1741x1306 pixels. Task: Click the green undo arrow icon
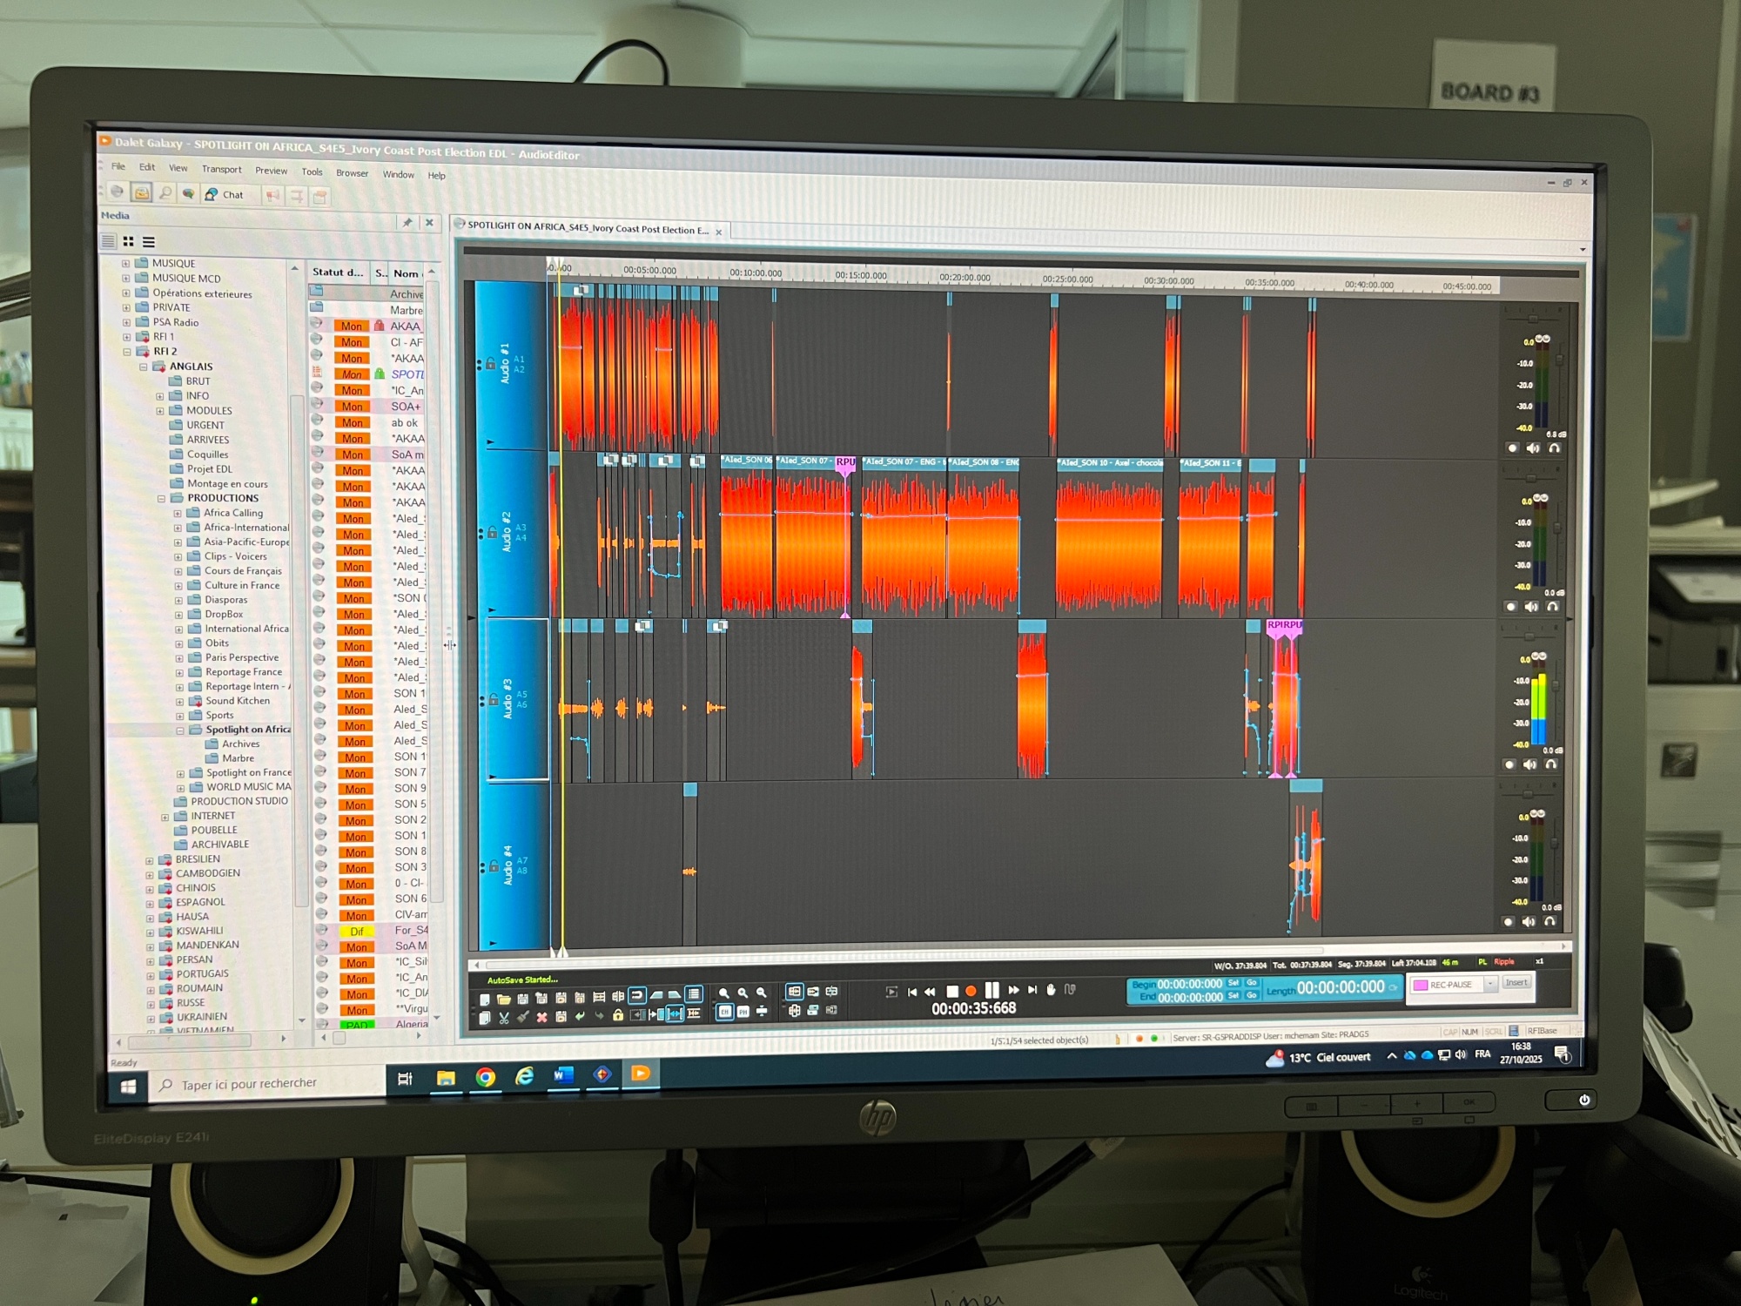[x=580, y=1016]
